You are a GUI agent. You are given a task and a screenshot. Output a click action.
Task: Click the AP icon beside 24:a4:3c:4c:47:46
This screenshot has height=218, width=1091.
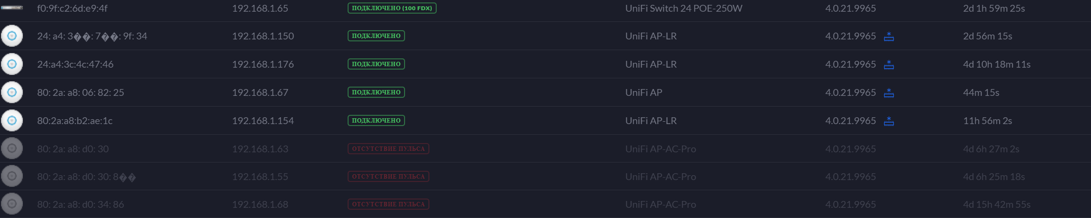tap(12, 64)
